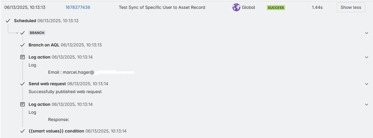Click the checkmark icon beside Scheduled
The width and height of the screenshot is (373, 138).
tap(8, 21)
